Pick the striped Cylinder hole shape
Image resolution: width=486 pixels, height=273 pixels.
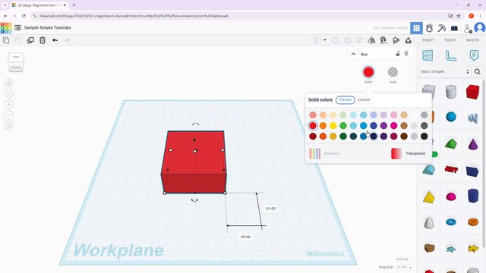point(451,92)
